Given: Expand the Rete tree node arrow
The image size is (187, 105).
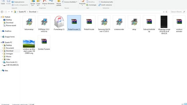Looking at the screenshot, I should click(1, 71).
